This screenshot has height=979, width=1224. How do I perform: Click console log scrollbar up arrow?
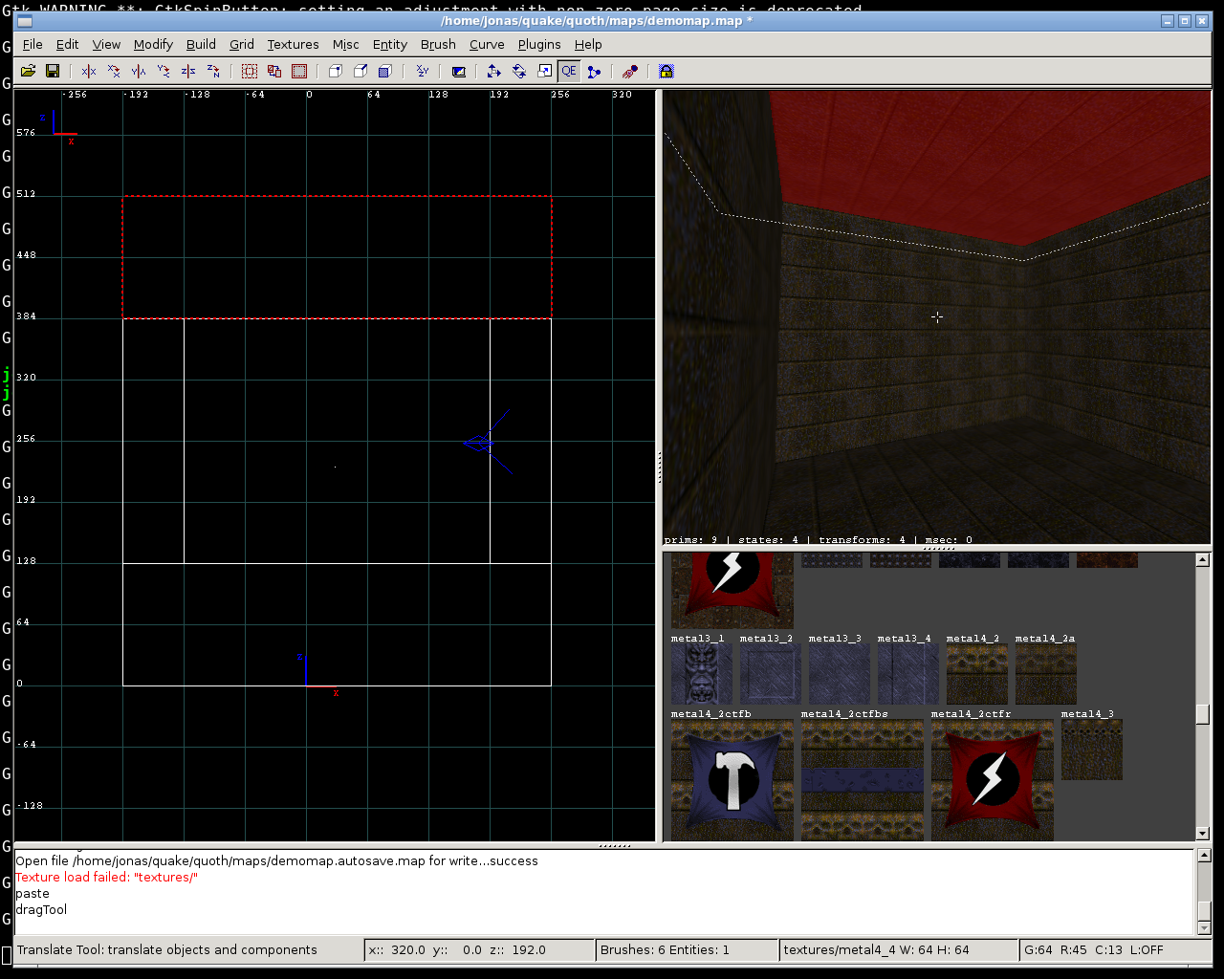(1204, 856)
